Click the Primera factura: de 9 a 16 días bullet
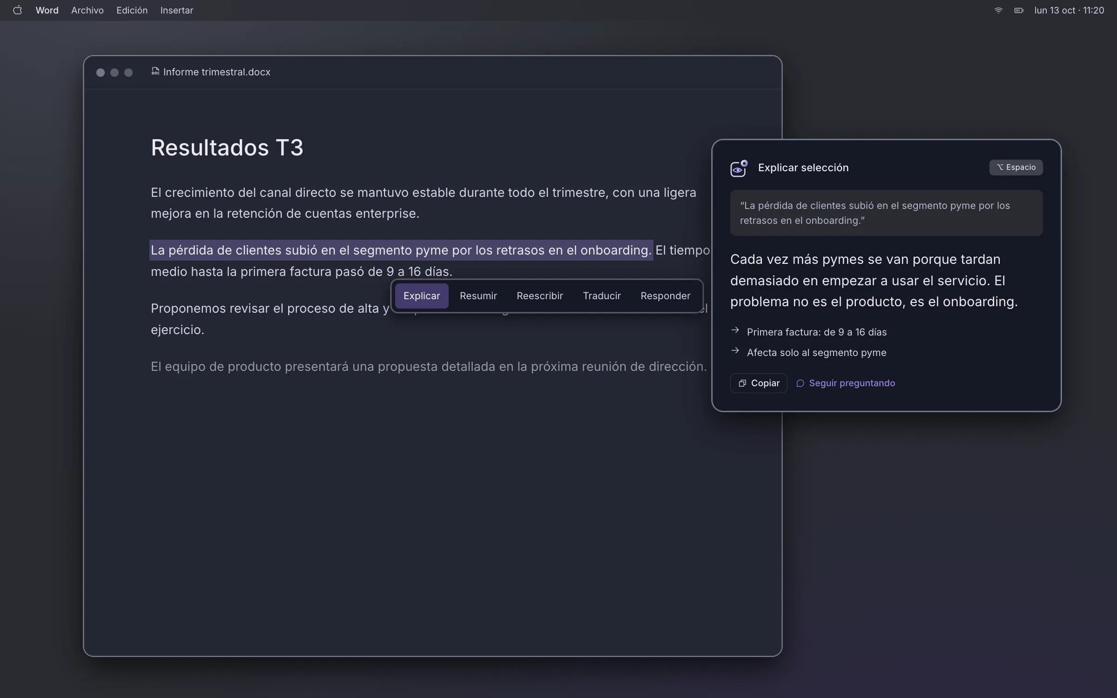This screenshot has width=1117, height=698. 817,332
